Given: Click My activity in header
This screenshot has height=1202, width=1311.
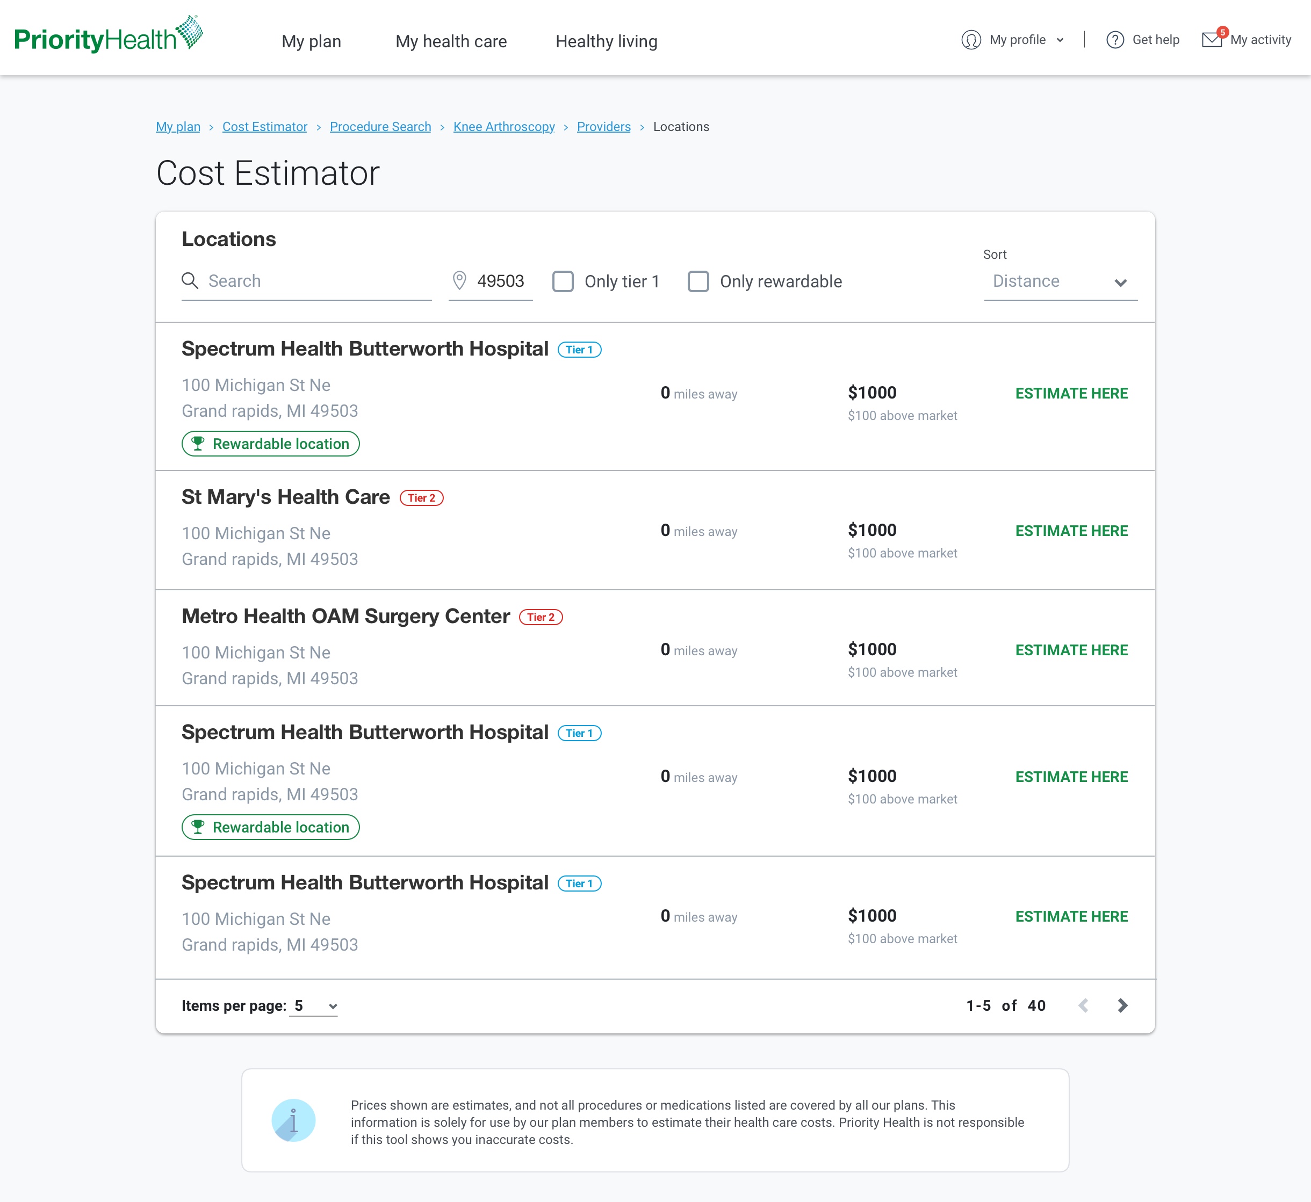Looking at the screenshot, I should coord(1260,40).
